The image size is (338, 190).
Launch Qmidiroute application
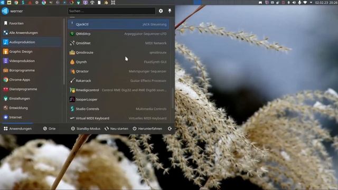[x=118, y=53]
